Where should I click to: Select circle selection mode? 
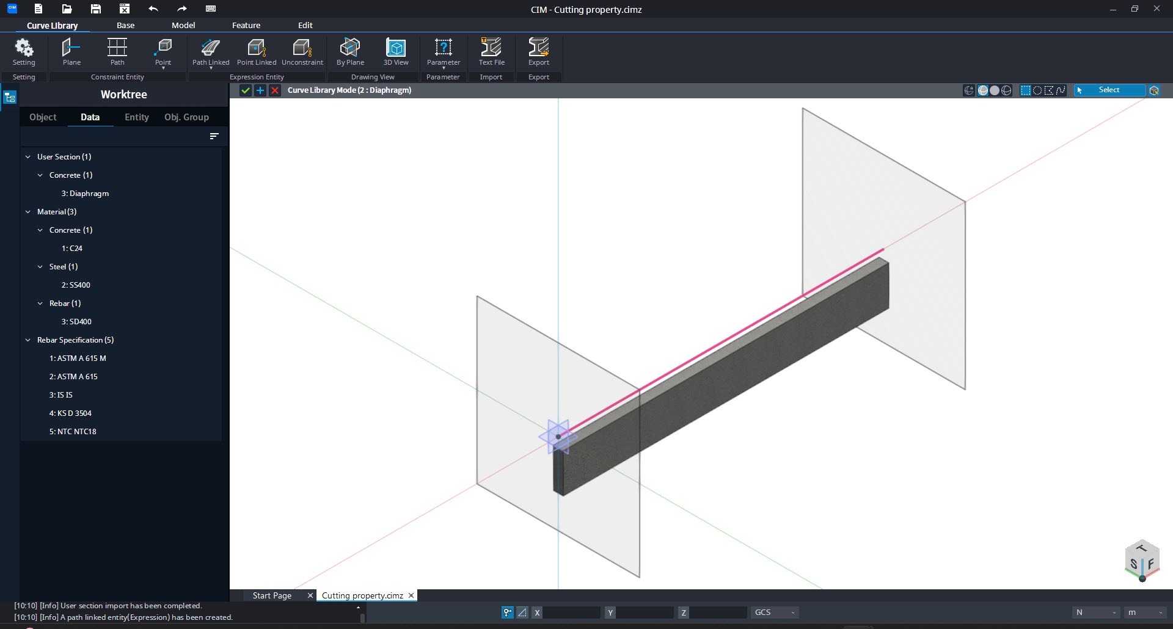(1037, 90)
